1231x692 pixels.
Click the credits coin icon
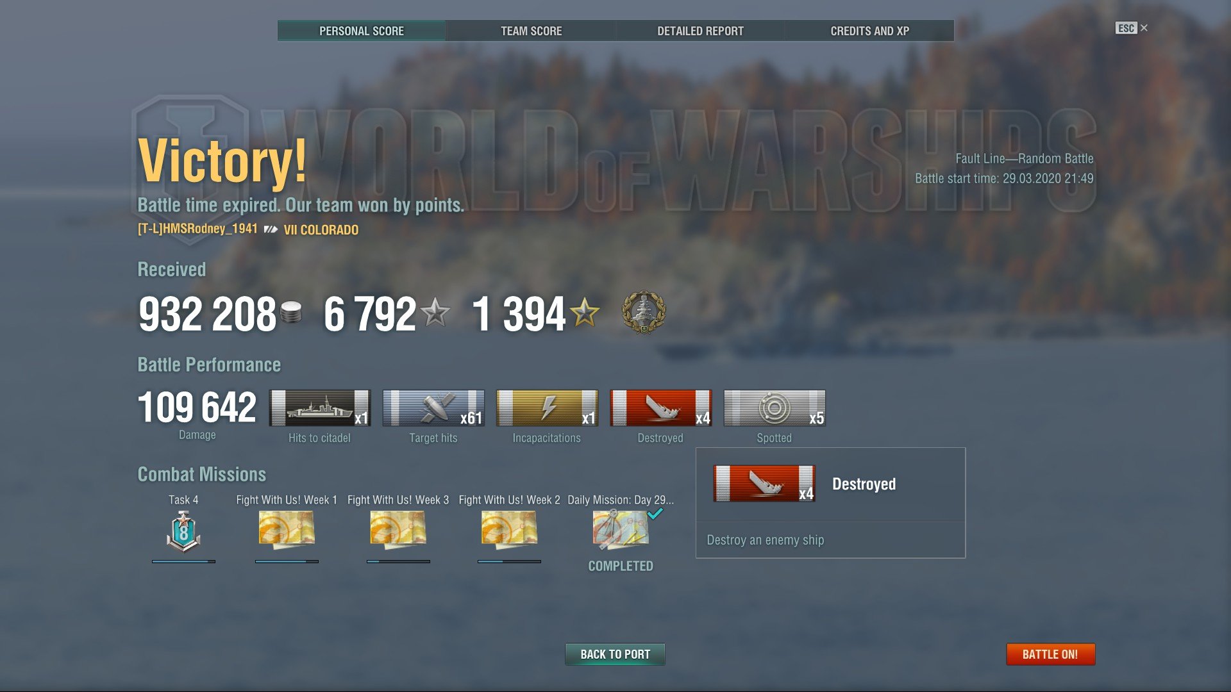[291, 312]
